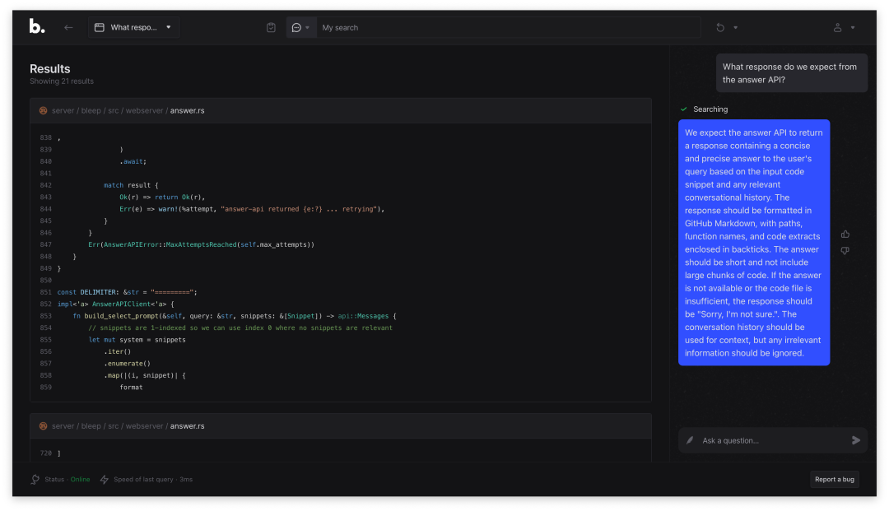Expand the search mode chevron
This screenshot has width=889, height=511.
[x=308, y=28]
